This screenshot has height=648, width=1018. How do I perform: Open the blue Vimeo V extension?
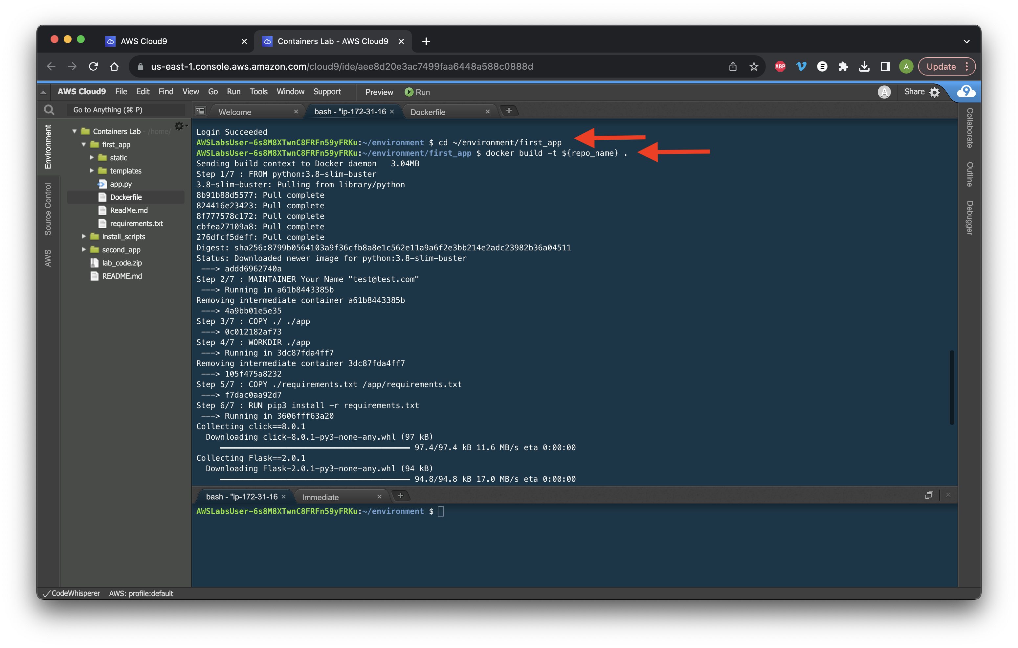pos(801,66)
